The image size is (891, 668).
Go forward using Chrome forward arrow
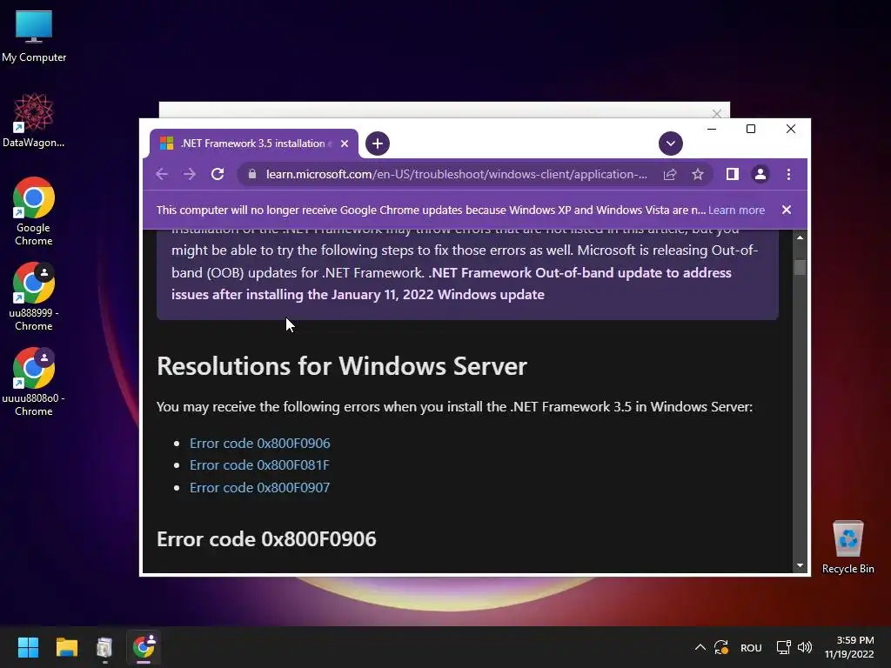tap(190, 174)
